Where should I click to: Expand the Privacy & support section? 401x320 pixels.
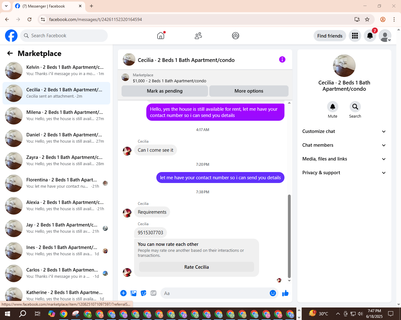coord(344,173)
